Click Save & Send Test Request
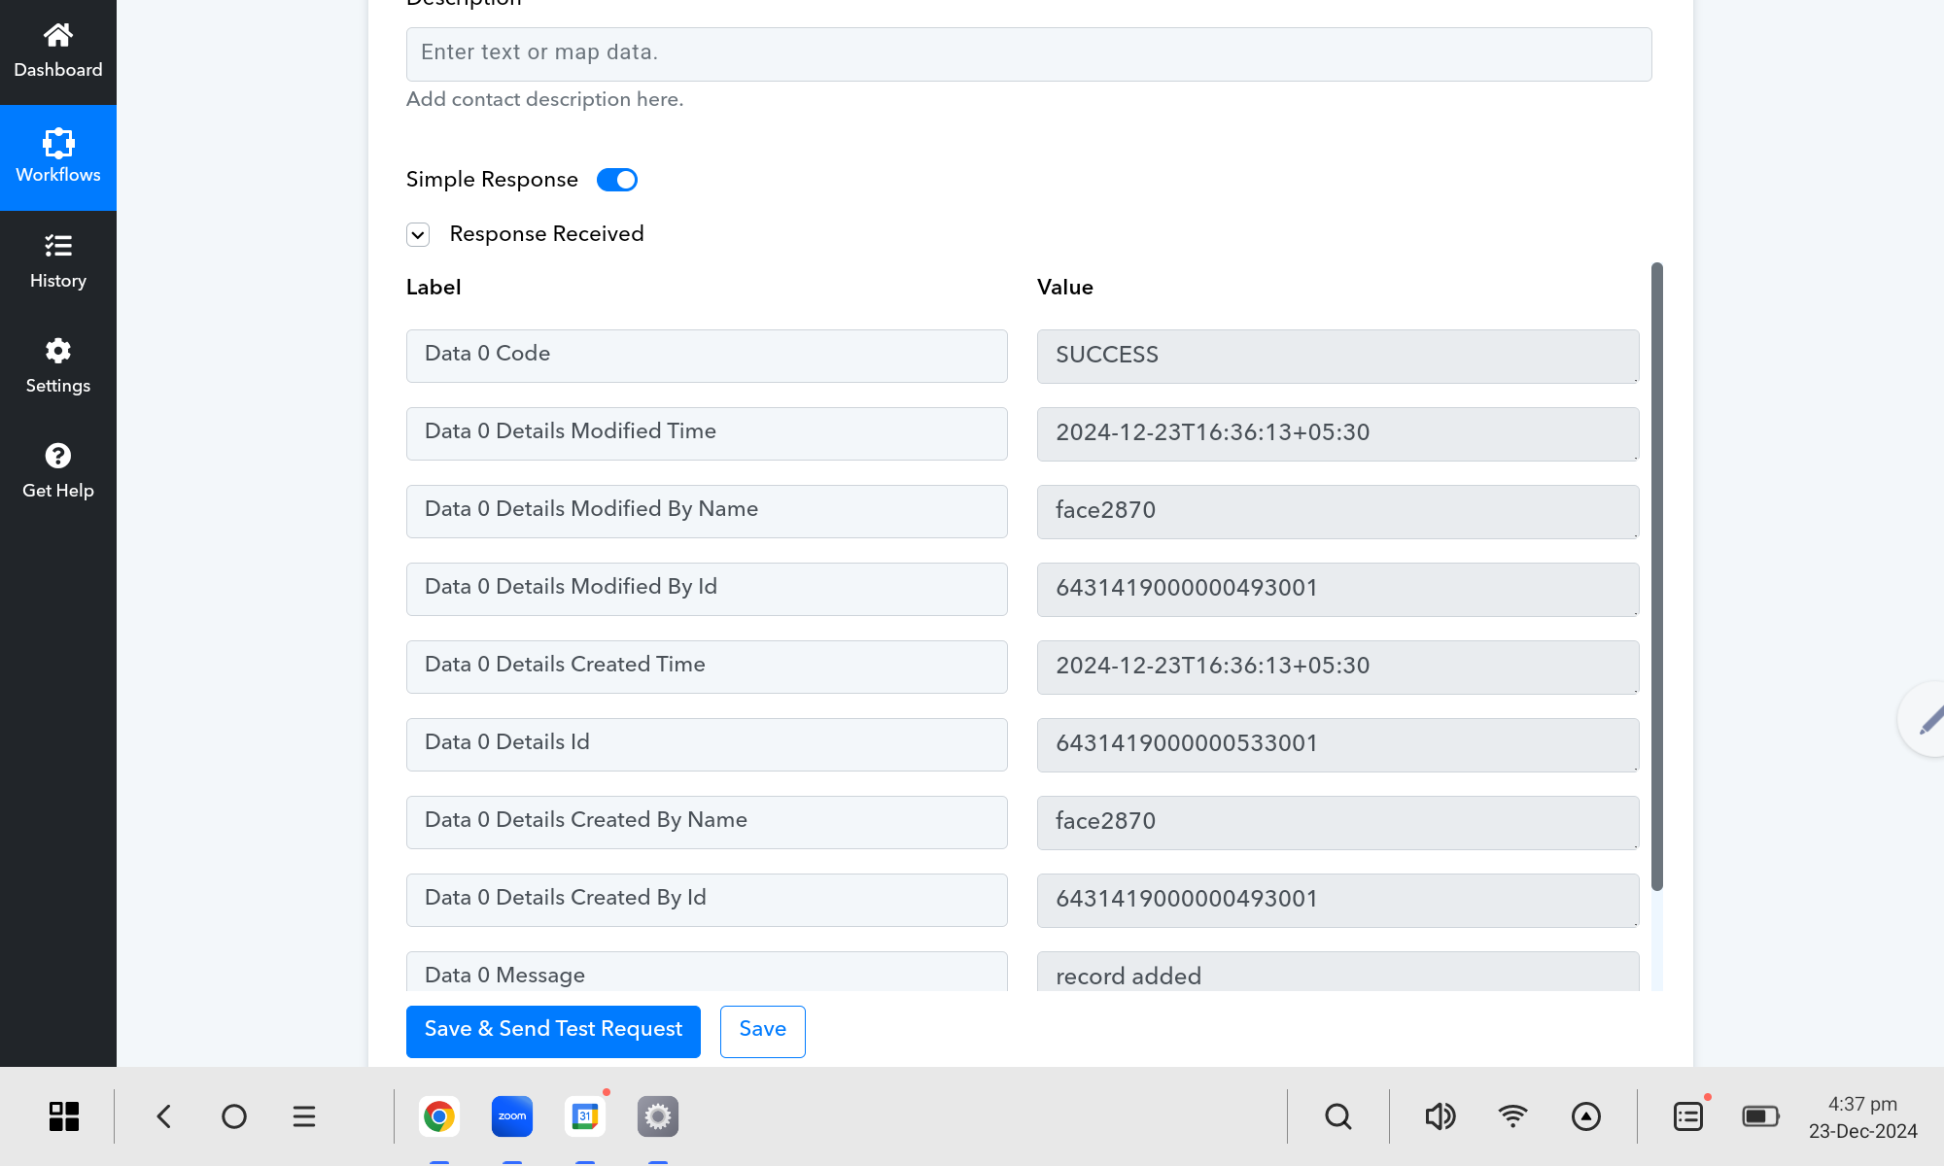Image resolution: width=1944 pixels, height=1166 pixels. pyautogui.click(x=553, y=1031)
